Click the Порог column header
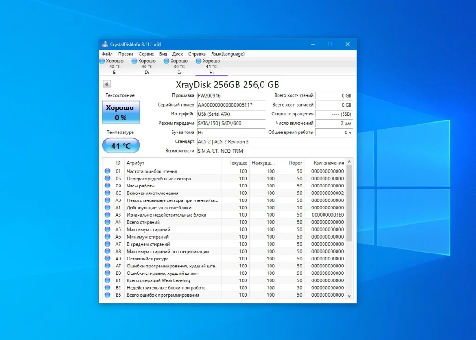This screenshot has width=476, height=340. (x=291, y=163)
